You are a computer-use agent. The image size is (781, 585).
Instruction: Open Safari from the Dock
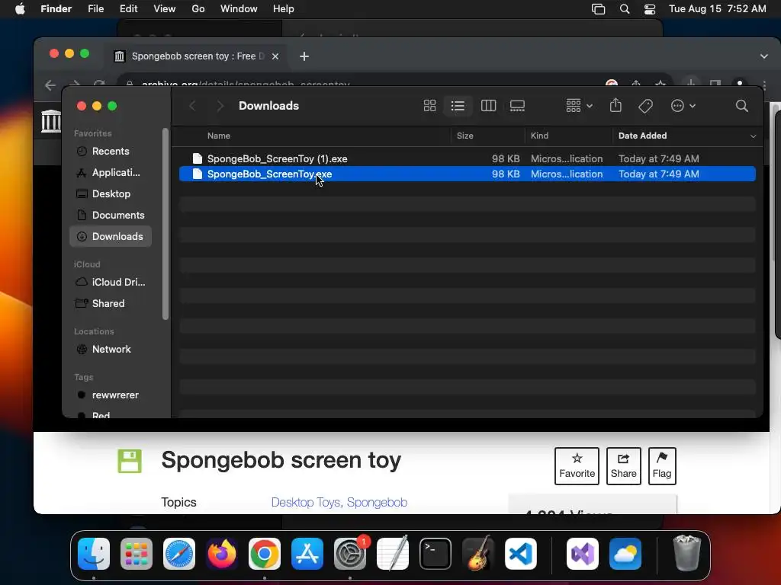point(179,553)
